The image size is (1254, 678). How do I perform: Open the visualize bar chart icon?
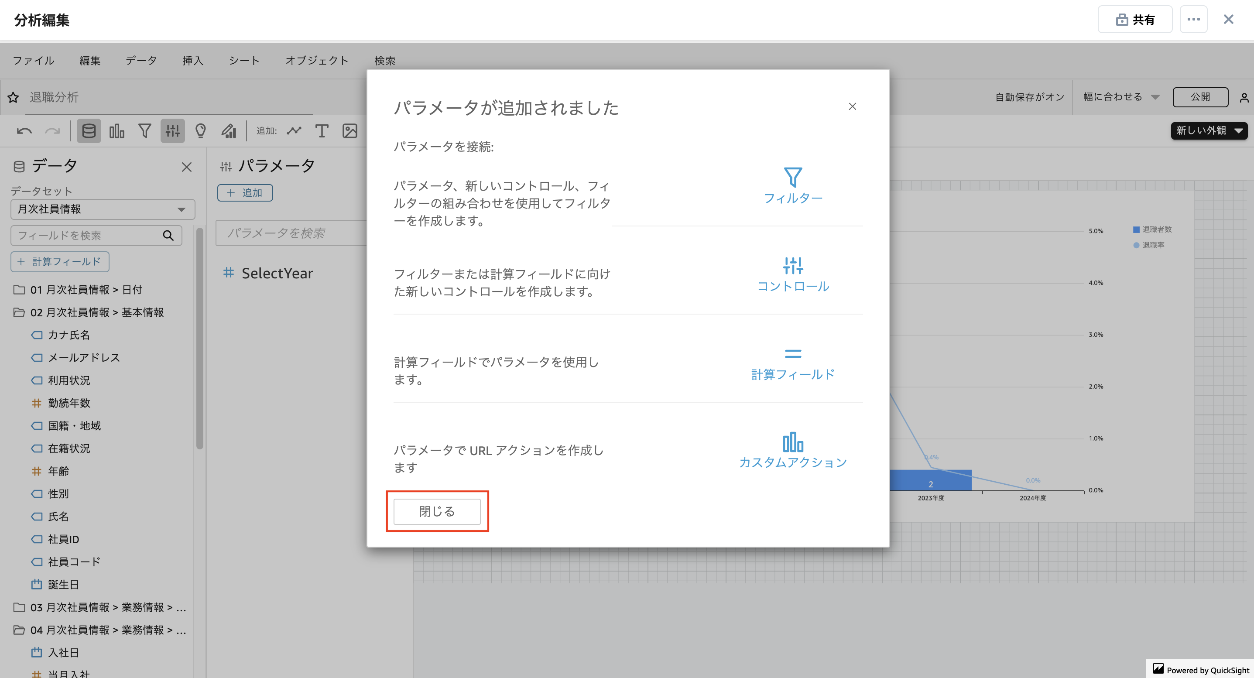click(116, 131)
